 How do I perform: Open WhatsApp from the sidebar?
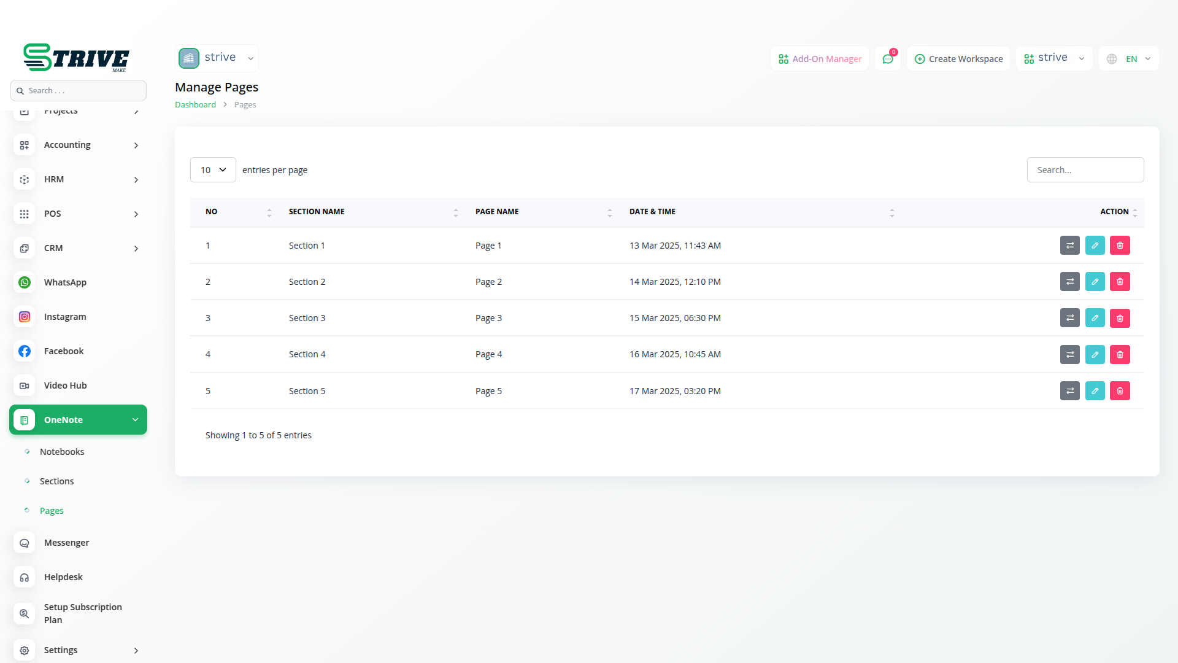pyautogui.click(x=65, y=282)
